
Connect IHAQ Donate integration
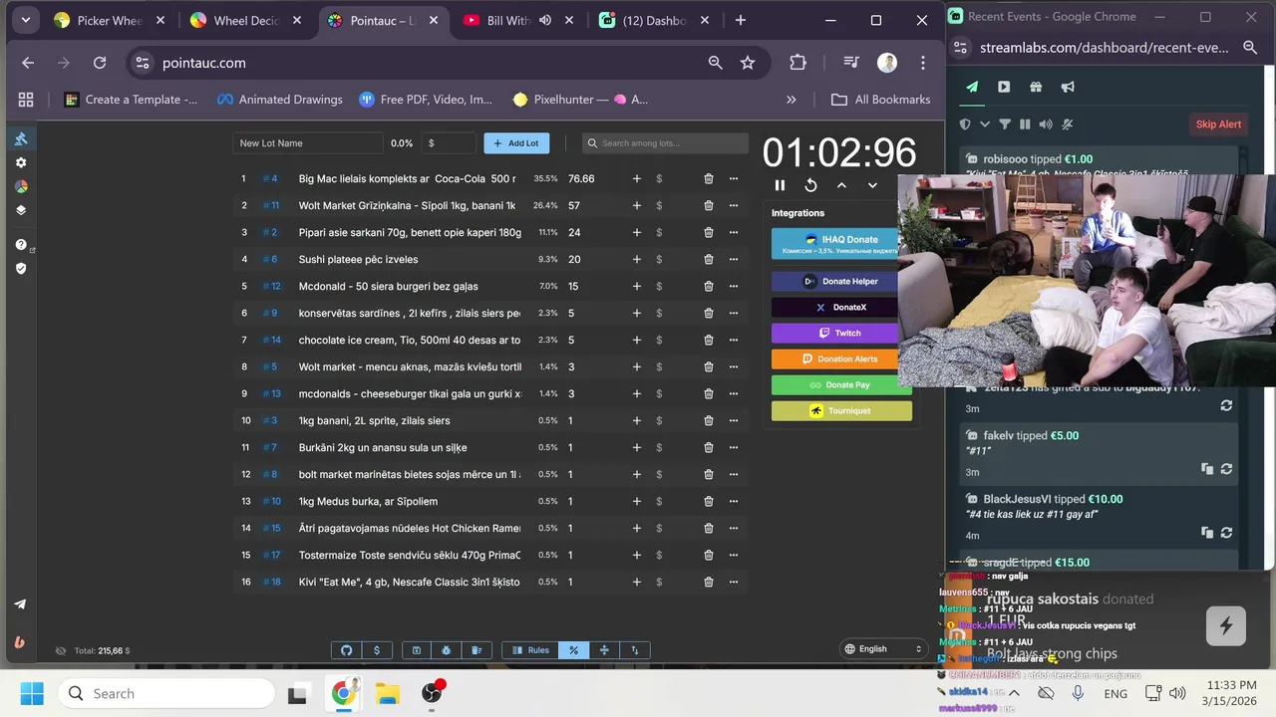point(835,243)
